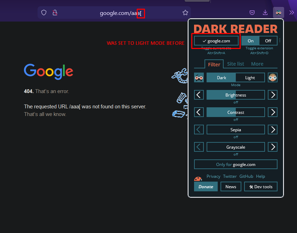Image resolution: width=297 pixels, height=233 pixels.
Task: Click the Google logo on 404 page
Action: point(48,72)
